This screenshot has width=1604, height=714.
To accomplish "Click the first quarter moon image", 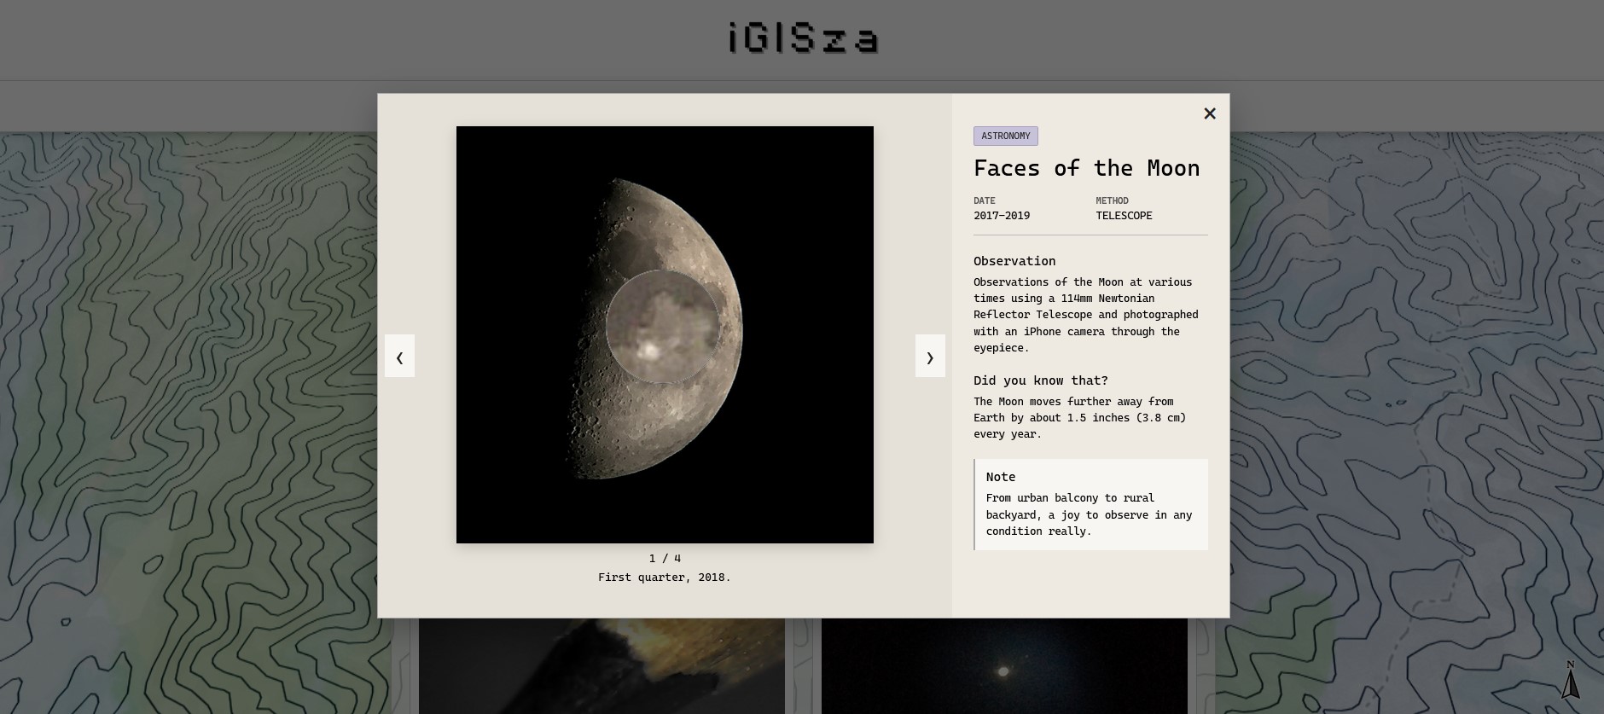I will [665, 334].
